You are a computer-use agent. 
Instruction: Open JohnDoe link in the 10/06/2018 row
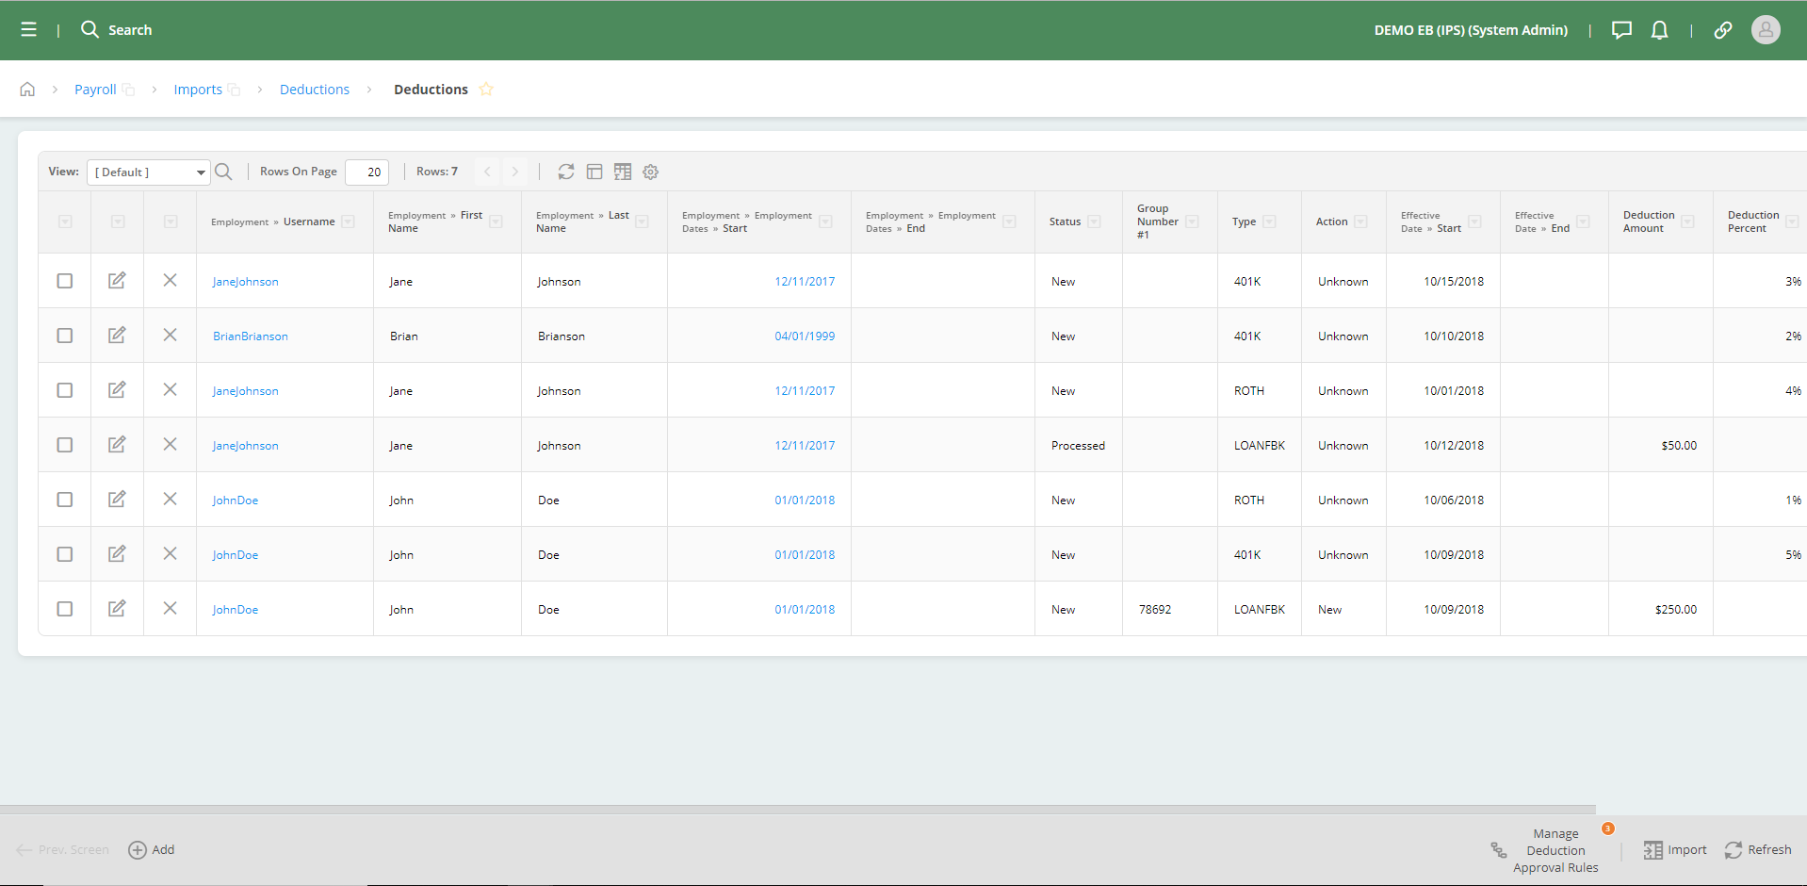point(235,500)
